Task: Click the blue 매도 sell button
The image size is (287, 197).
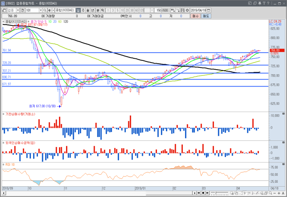Action: pos(206,16)
